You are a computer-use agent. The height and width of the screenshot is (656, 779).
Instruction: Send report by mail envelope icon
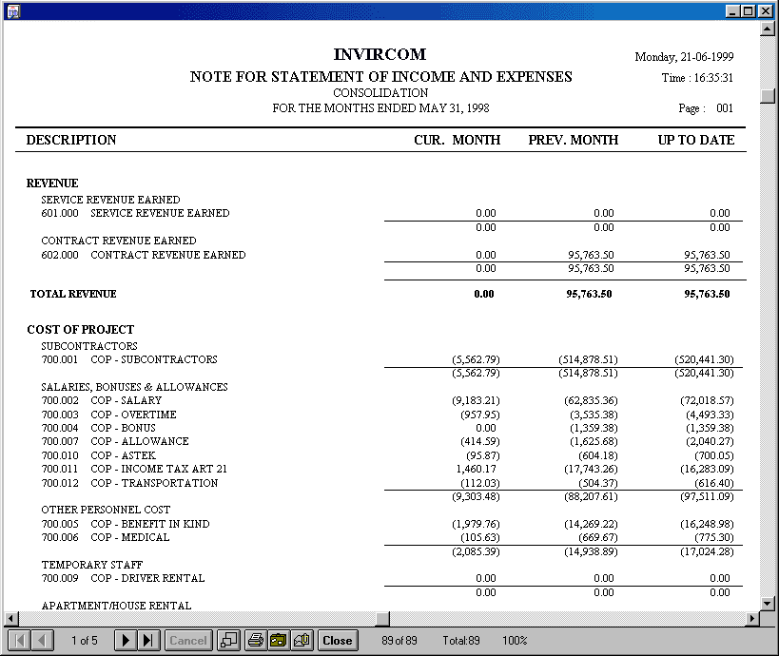[302, 640]
